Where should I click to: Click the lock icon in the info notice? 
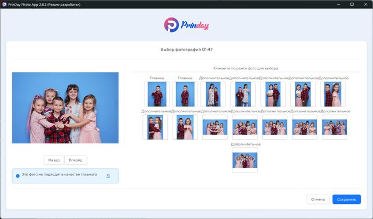click(108, 176)
